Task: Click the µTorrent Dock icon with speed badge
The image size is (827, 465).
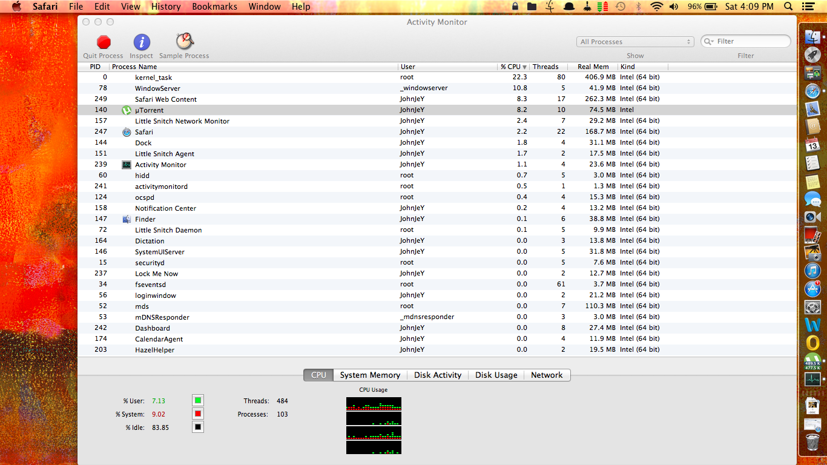Action: tap(812, 361)
